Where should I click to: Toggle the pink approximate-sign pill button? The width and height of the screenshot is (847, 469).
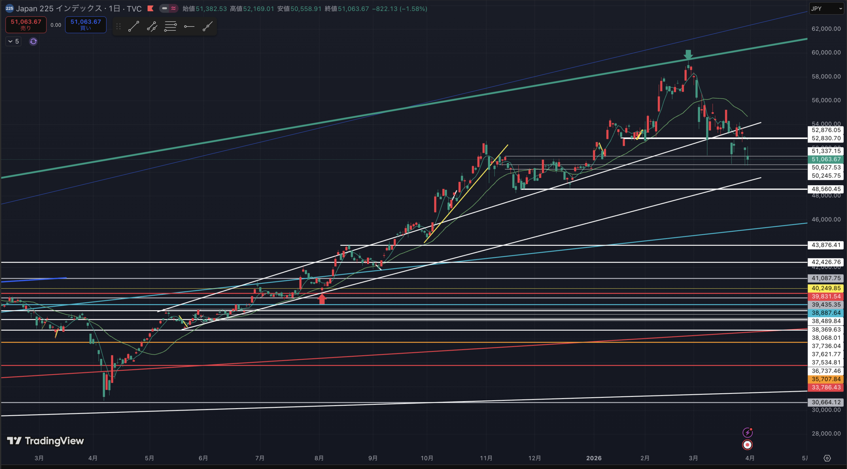(173, 8)
